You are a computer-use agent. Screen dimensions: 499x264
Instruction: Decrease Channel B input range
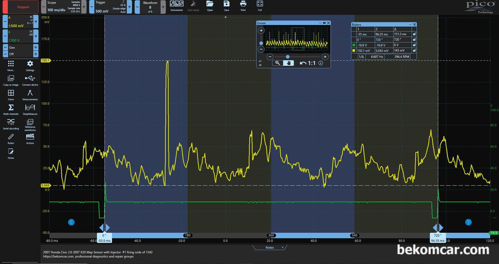[5, 36]
